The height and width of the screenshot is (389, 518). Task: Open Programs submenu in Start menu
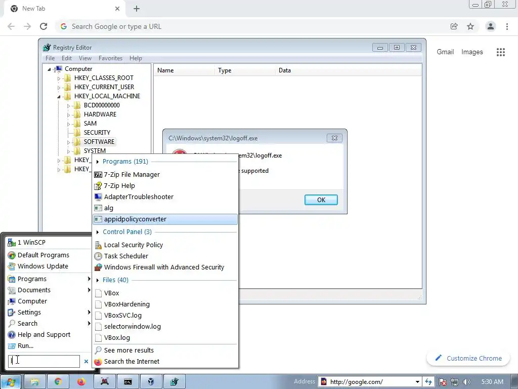pos(49,279)
